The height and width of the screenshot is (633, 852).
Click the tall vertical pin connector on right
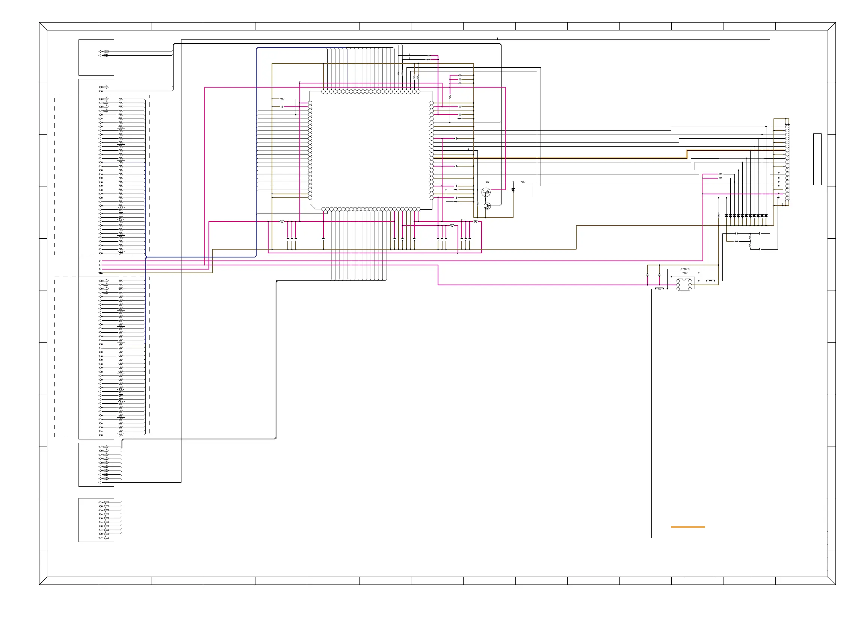click(x=787, y=162)
